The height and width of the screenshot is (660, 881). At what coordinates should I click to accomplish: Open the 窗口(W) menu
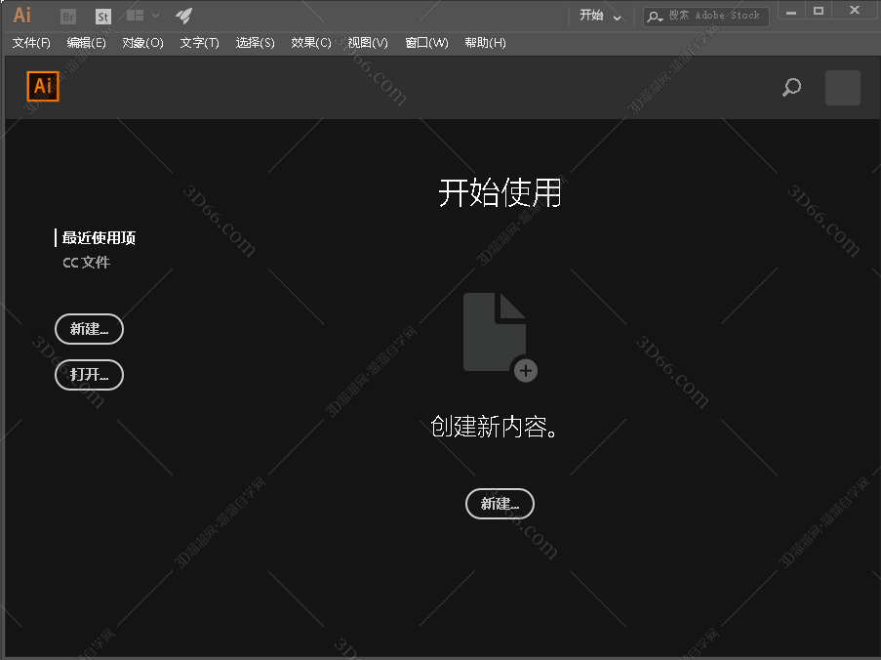[426, 43]
